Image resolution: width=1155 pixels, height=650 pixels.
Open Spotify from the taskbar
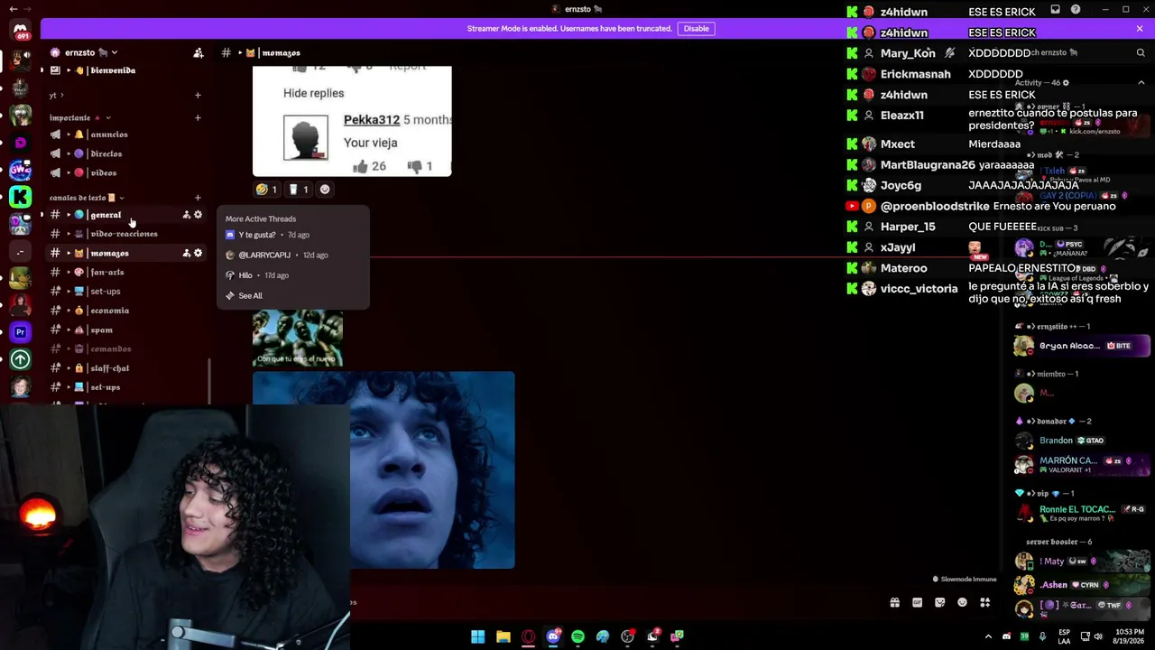(577, 636)
